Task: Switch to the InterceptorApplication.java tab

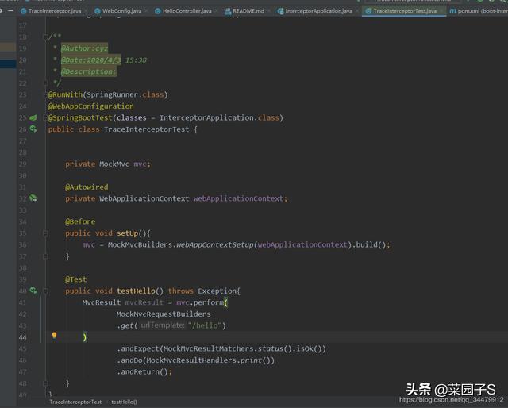Action: point(317,11)
